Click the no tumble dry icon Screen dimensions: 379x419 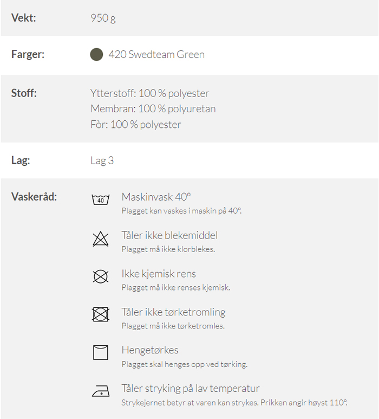click(x=101, y=314)
